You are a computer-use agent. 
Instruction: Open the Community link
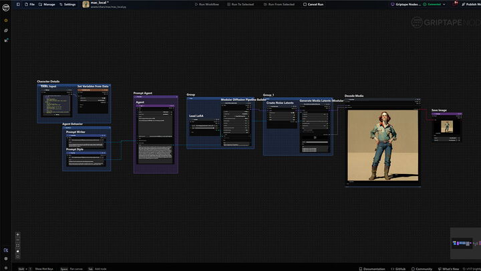click(x=422, y=269)
